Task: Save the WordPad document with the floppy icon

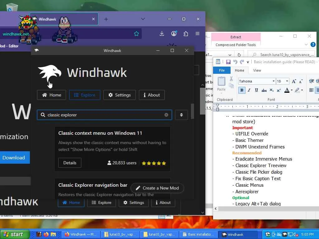Action: click(x=228, y=62)
